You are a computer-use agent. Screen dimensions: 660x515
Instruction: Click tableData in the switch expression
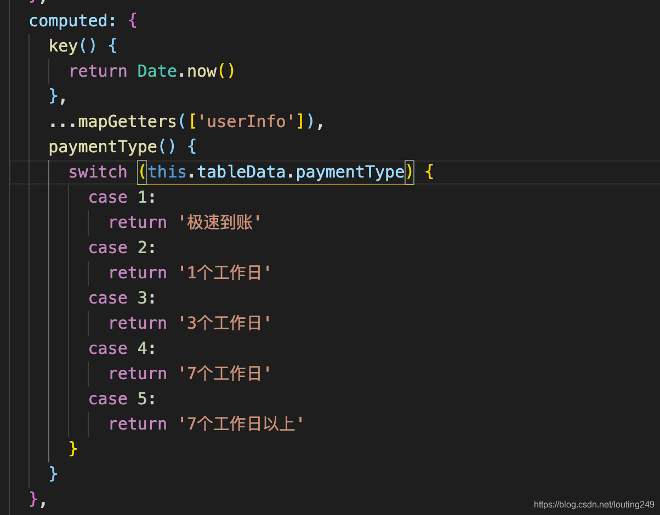click(241, 172)
